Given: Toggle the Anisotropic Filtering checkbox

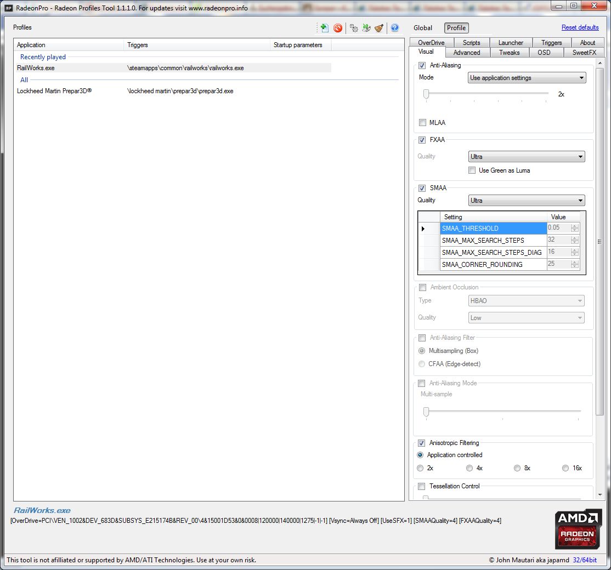Looking at the screenshot, I should [x=422, y=443].
